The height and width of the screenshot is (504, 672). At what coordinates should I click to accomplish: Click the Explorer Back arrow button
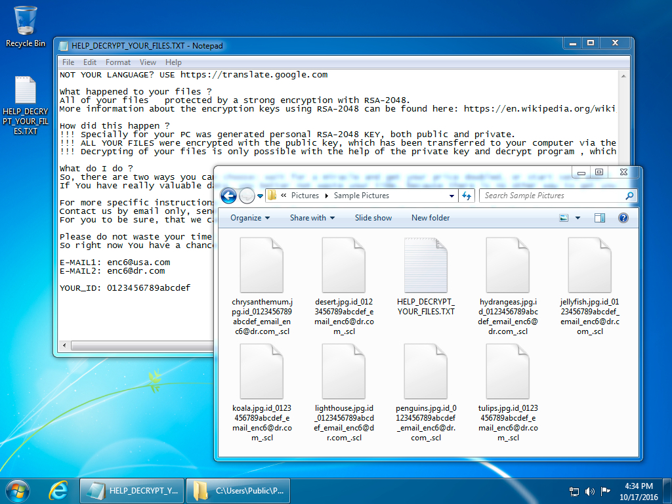(228, 196)
